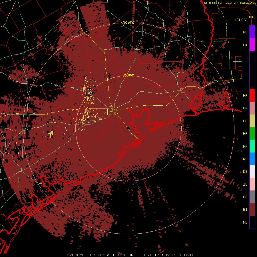257x257 pixels.
Task: Click the [CLAS] units label
Action: (x=241, y=20)
